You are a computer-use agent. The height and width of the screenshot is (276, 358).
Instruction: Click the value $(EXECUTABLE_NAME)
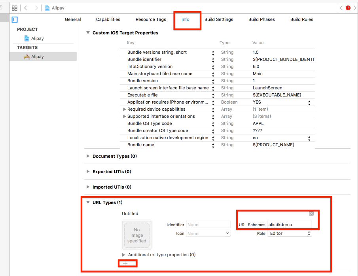[x=277, y=95]
